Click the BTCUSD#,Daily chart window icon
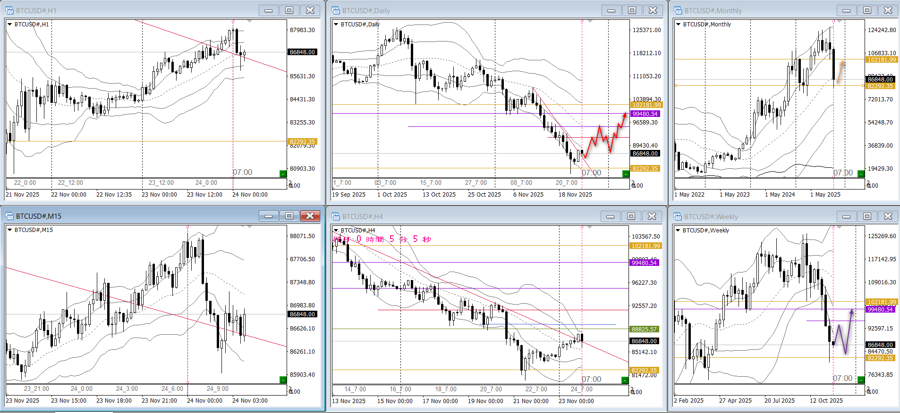The image size is (900, 413). point(336,10)
